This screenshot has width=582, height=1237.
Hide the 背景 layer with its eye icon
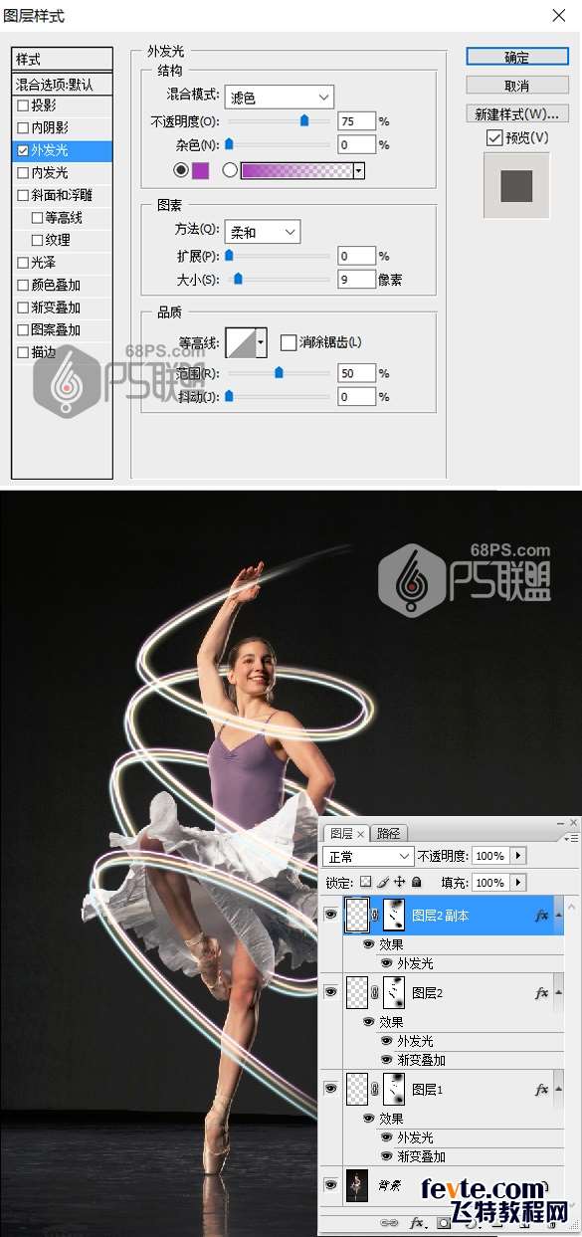tap(330, 1185)
